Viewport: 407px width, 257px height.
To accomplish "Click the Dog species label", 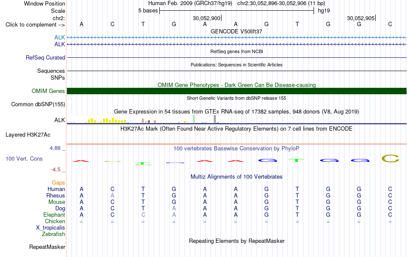I will point(60,209).
